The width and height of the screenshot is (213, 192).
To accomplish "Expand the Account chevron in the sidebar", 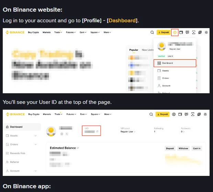I will (x=36, y=171).
